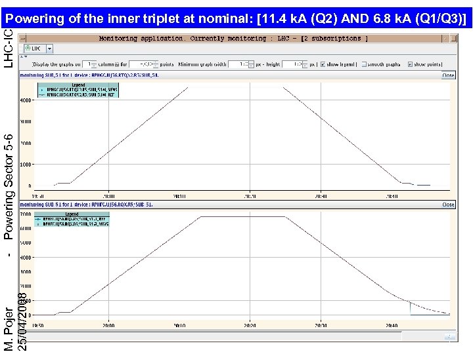Click the number of points input field

[x=141, y=64]
